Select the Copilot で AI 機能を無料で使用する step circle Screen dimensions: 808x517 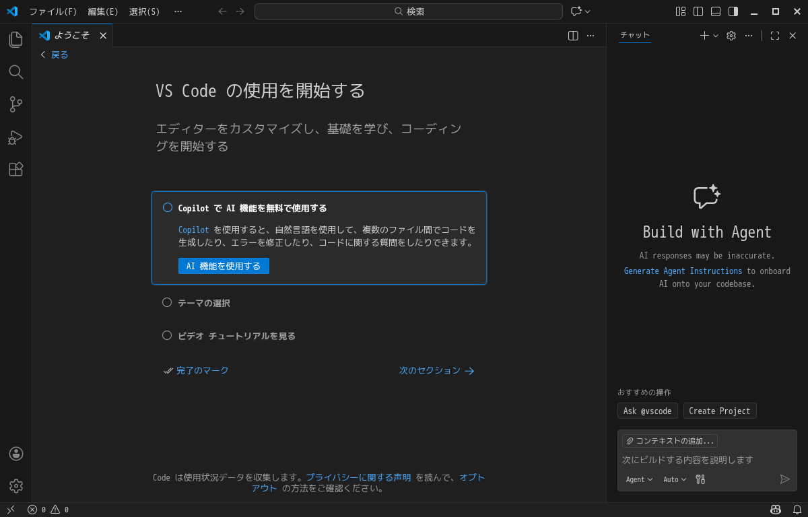coord(168,207)
